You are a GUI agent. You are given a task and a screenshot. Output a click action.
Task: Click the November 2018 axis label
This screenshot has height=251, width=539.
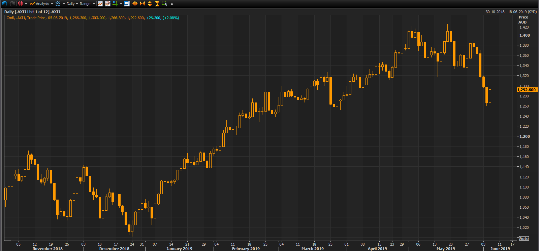point(47,249)
